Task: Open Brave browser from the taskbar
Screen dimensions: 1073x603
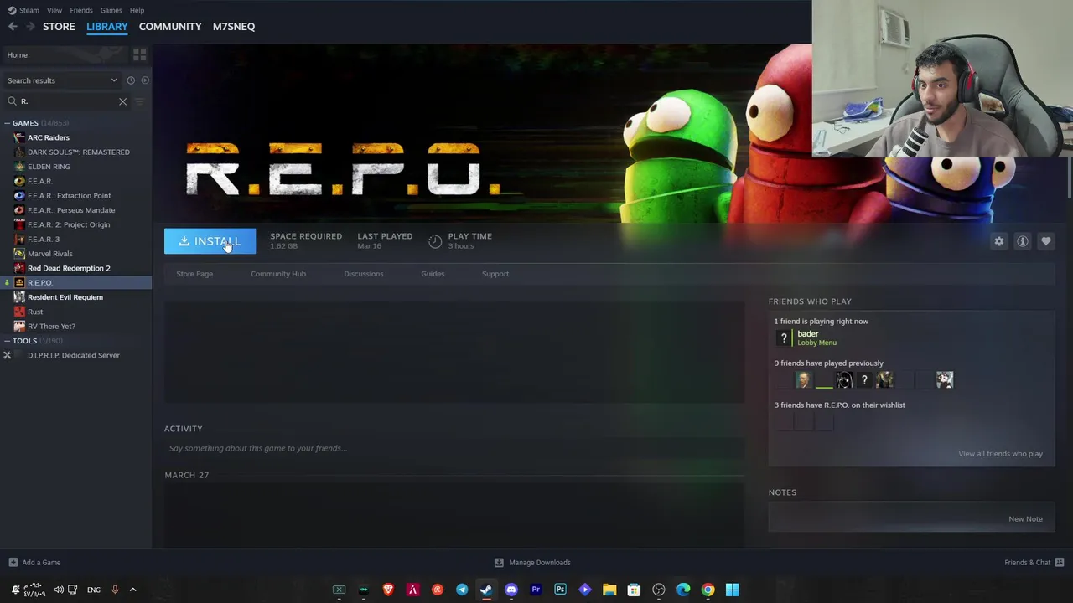Action: coord(388,590)
